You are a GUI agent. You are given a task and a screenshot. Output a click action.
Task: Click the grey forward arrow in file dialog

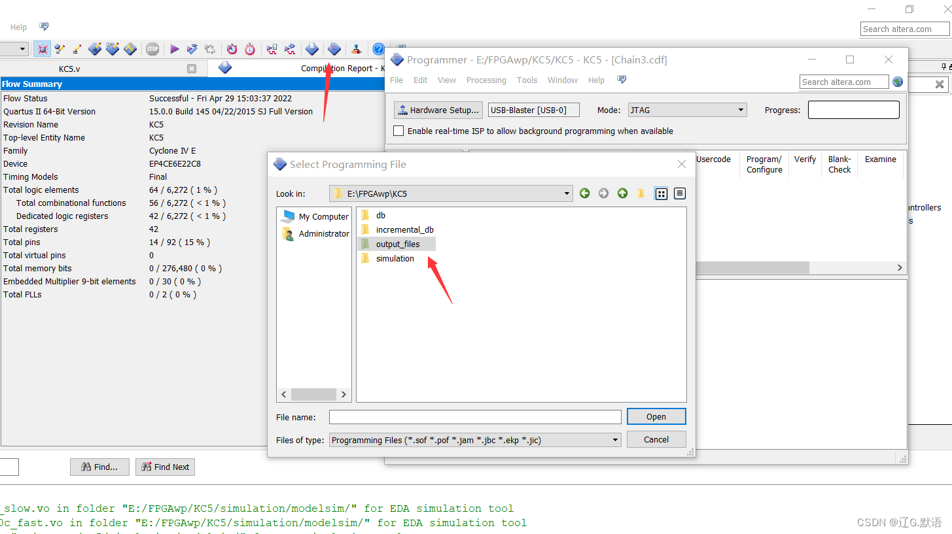point(603,193)
